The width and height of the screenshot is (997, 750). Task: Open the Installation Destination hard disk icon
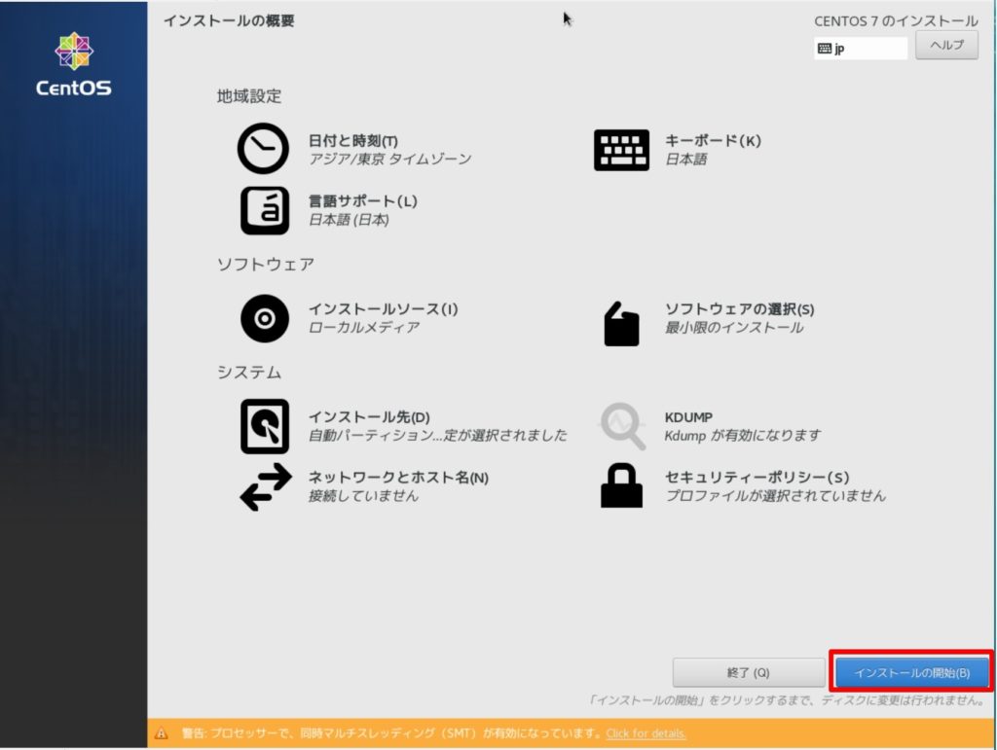[x=265, y=426]
